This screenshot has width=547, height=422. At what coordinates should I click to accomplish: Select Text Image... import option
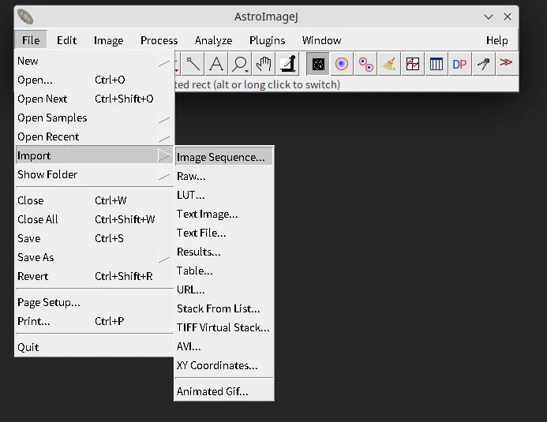coord(224,214)
